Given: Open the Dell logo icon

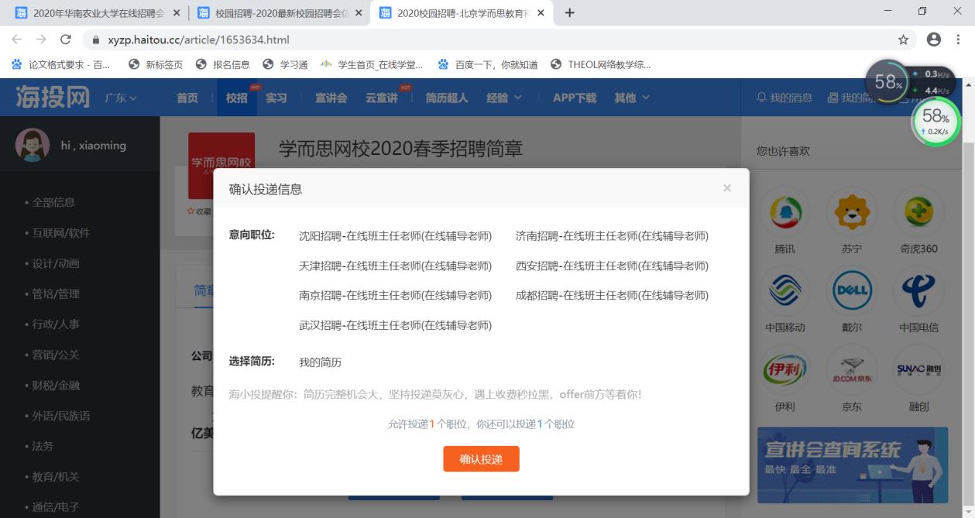Looking at the screenshot, I should (851, 291).
